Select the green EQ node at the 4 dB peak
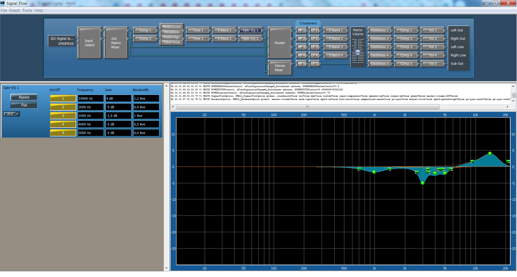This screenshot has width=517, height=277. 490,153
